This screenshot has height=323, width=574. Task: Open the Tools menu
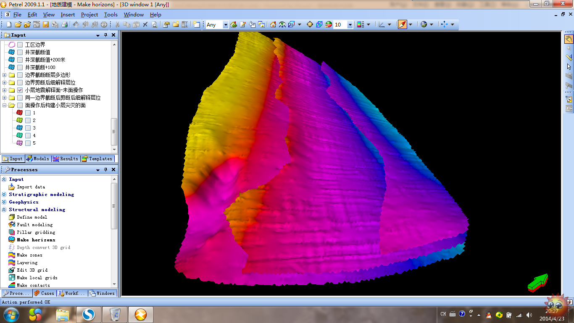click(x=111, y=14)
